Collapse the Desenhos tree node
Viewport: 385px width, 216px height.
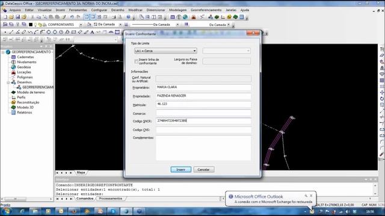[x=8, y=82]
